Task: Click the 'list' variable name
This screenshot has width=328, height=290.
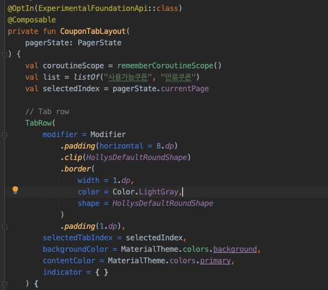Action: (x=51, y=78)
